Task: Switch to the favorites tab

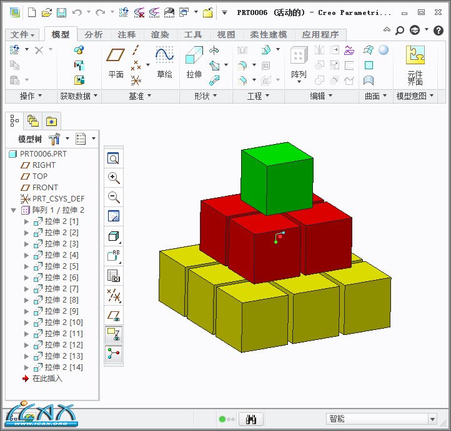Action: click(51, 121)
